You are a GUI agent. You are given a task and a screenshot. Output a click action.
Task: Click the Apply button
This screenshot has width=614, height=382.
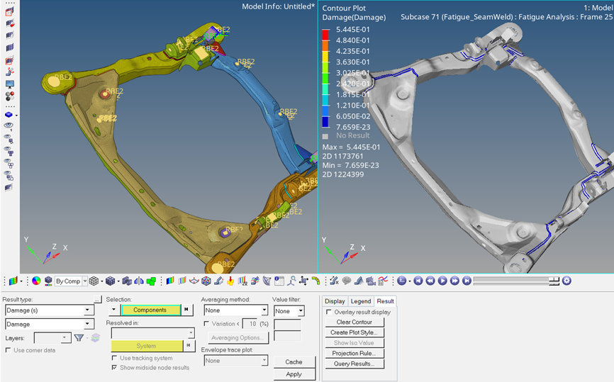(x=294, y=374)
